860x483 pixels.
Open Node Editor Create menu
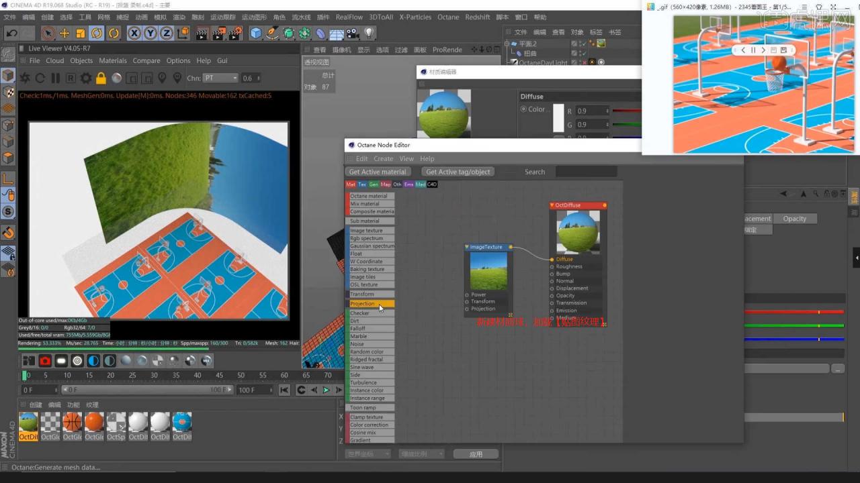[383, 159]
